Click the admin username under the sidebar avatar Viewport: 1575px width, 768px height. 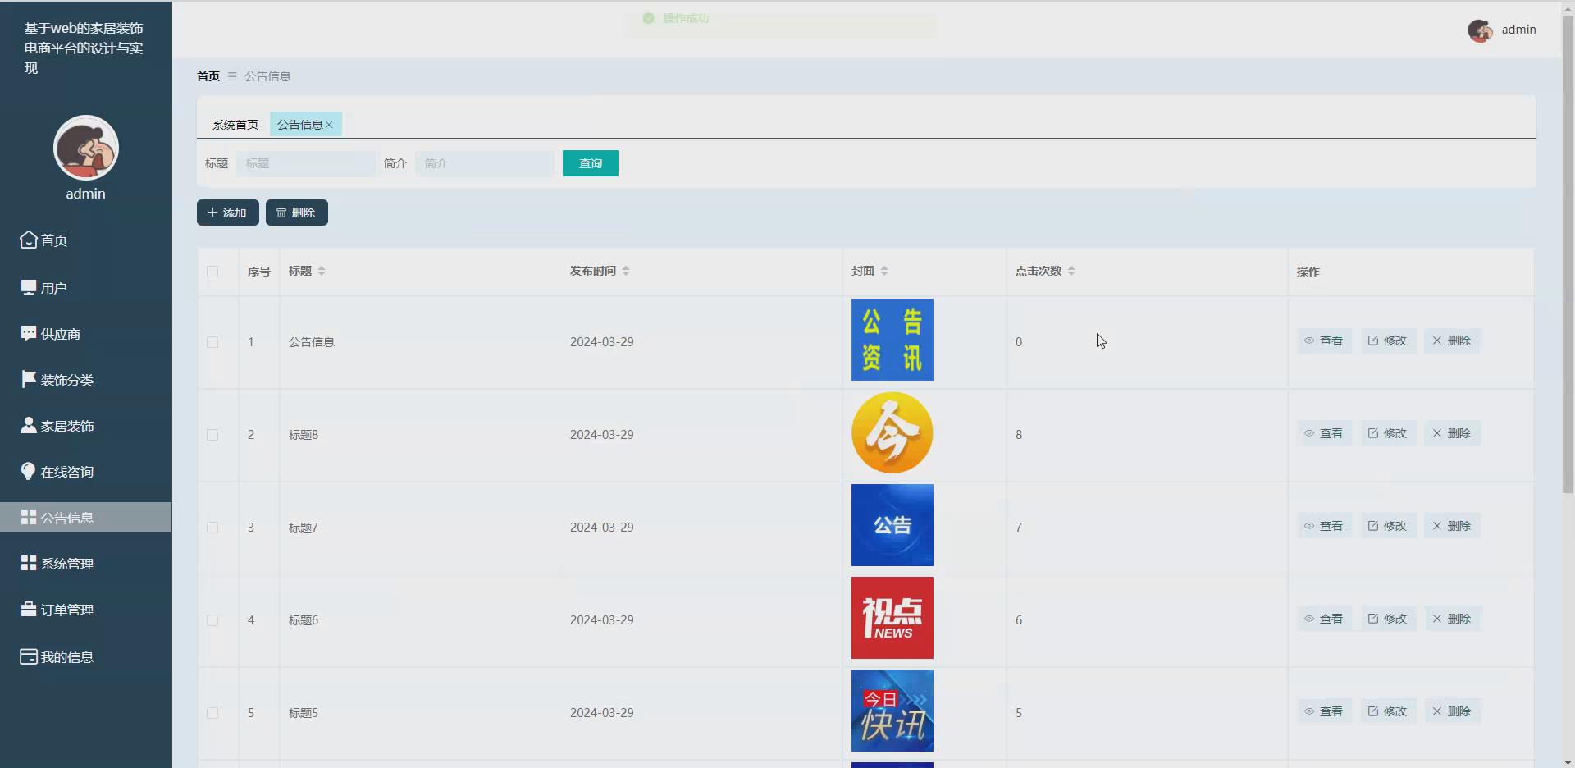[x=86, y=194]
